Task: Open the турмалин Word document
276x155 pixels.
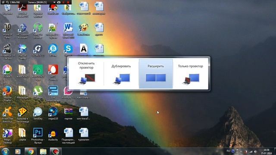Action: [84, 134]
